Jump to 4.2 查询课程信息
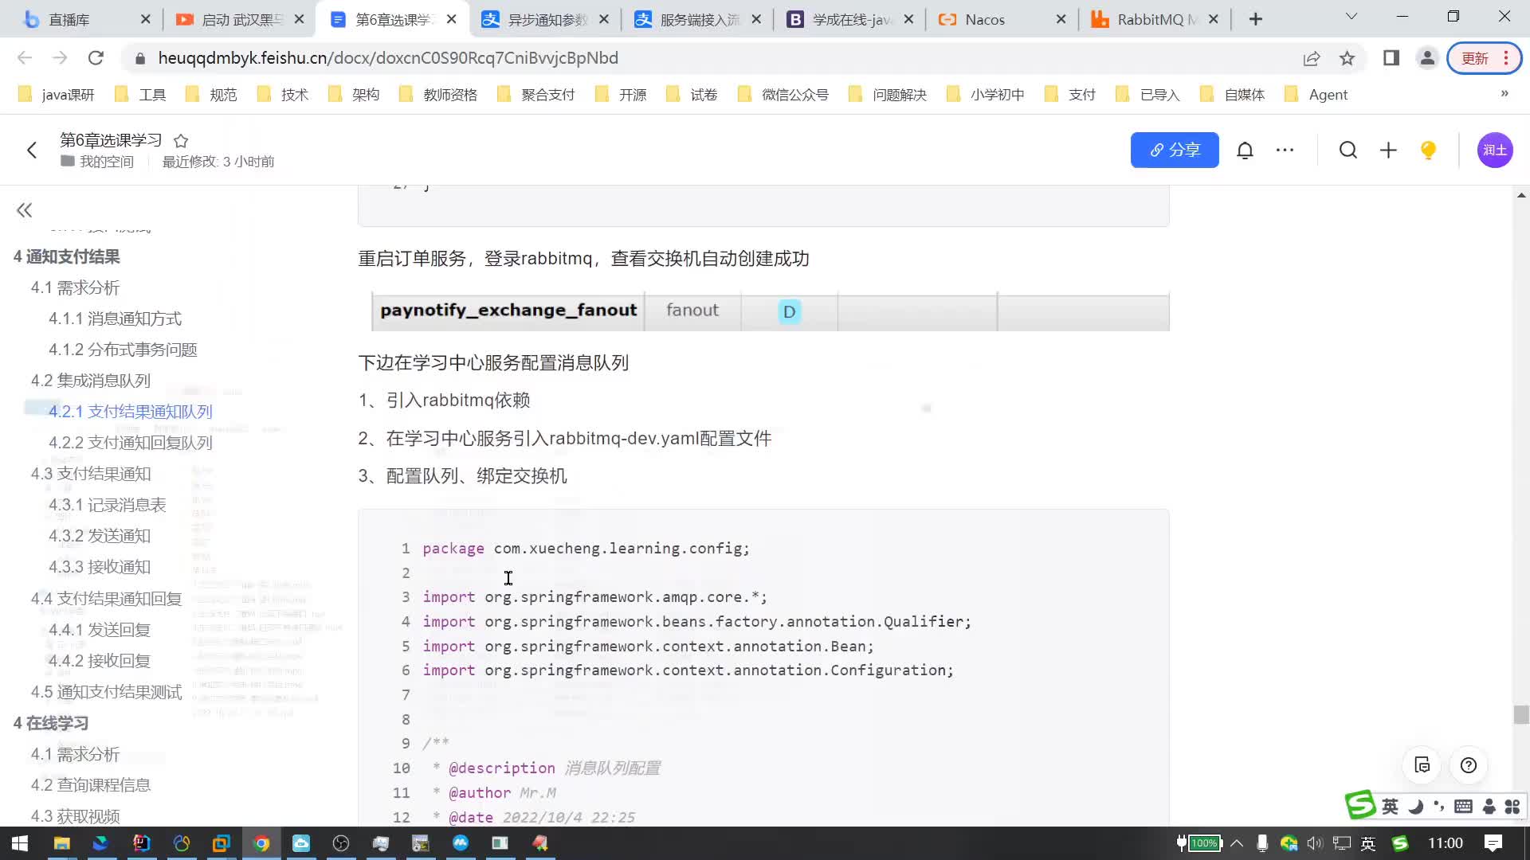1530x860 pixels. coord(91,785)
